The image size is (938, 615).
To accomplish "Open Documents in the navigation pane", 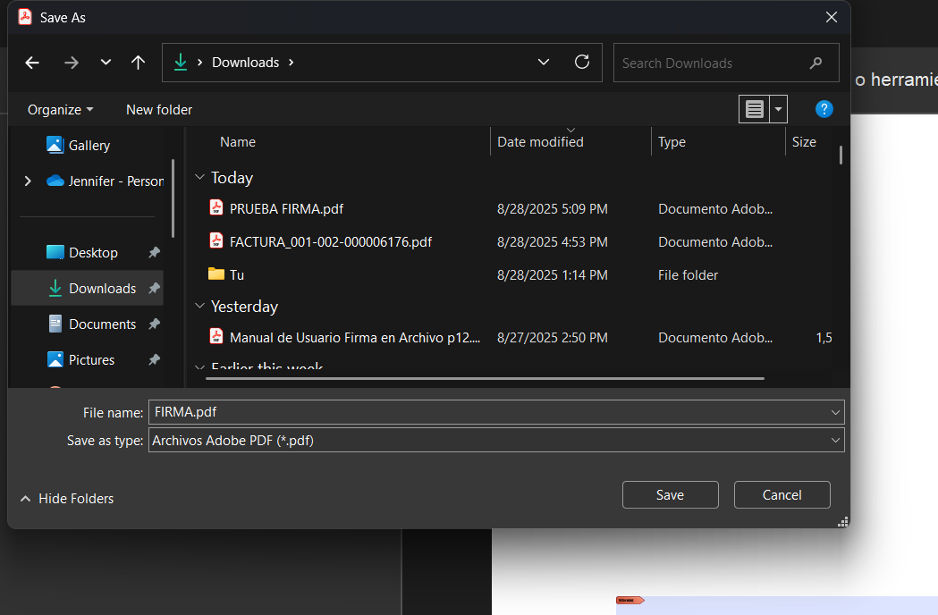I will pos(102,324).
